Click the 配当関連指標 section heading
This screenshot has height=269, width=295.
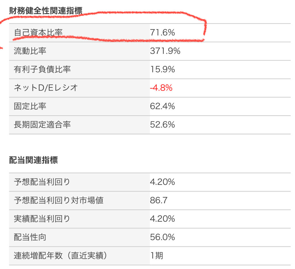33,160
